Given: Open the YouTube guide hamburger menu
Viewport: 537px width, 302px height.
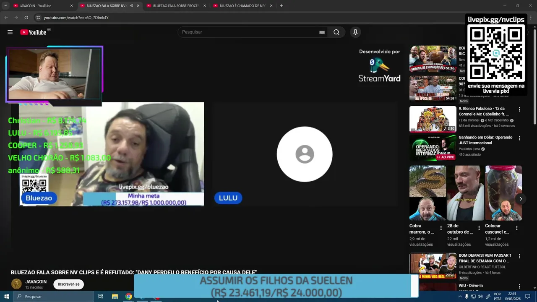Looking at the screenshot, I should pos(10,32).
